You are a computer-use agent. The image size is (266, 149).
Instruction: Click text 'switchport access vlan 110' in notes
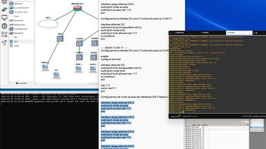[x=116, y=10]
